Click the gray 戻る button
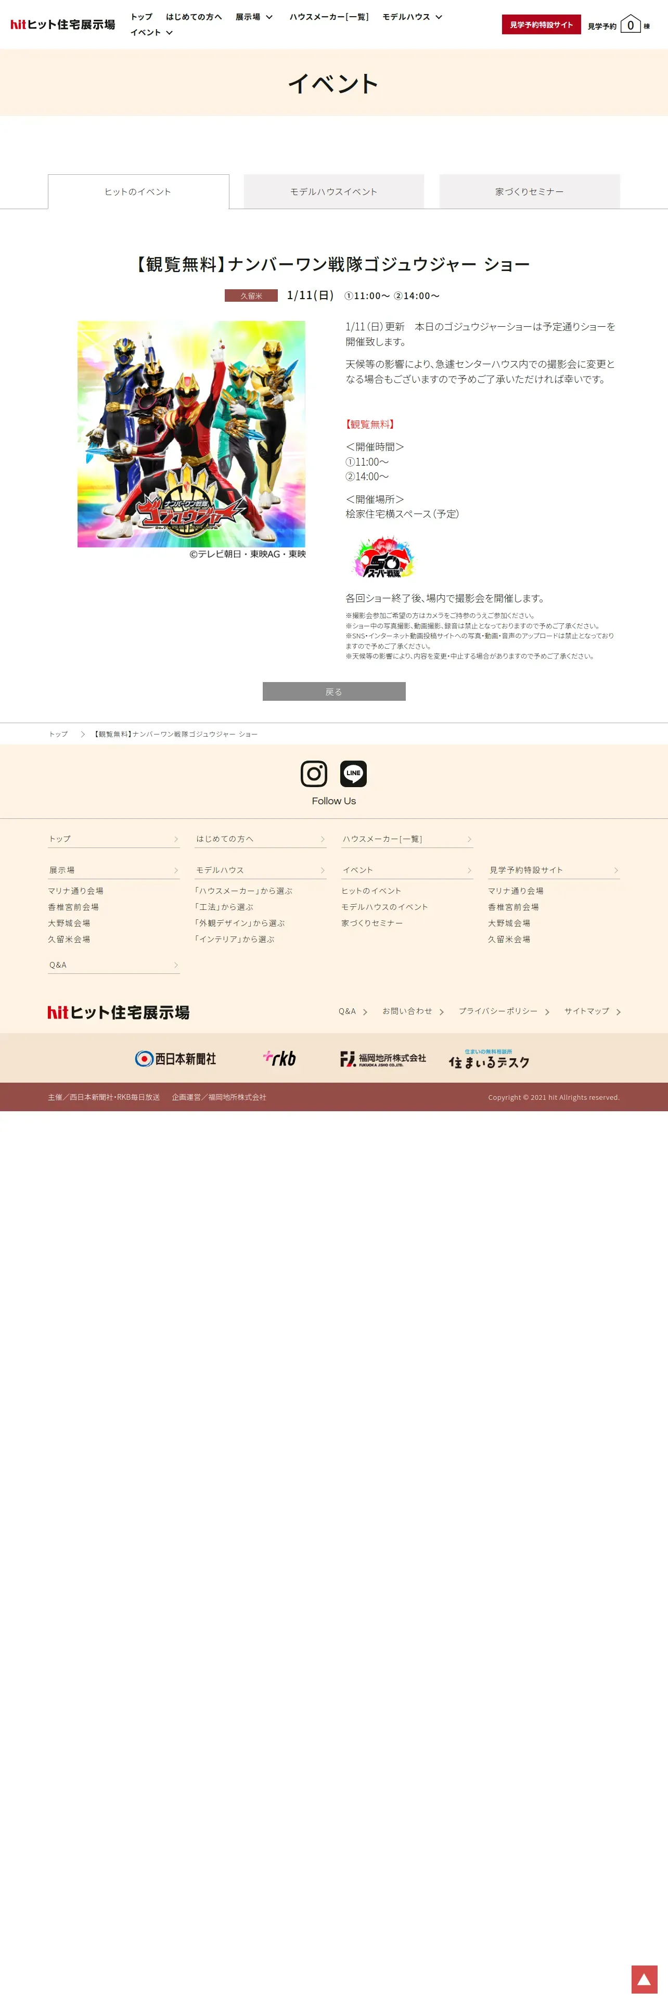668x2004 pixels. point(333,691)
